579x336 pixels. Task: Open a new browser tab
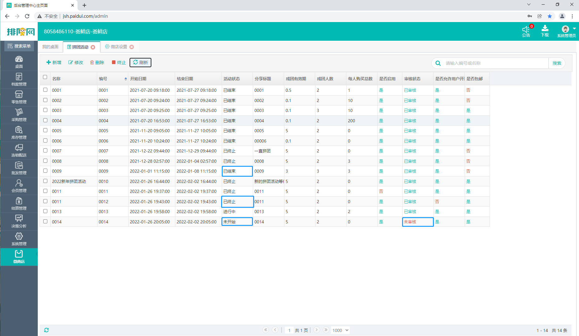click(84, 5)
